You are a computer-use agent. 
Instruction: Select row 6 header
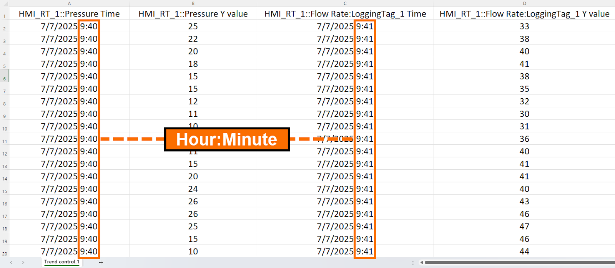[5, 76]
